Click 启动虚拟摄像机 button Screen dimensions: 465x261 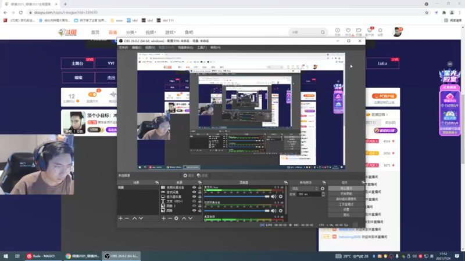pos(346,199)
